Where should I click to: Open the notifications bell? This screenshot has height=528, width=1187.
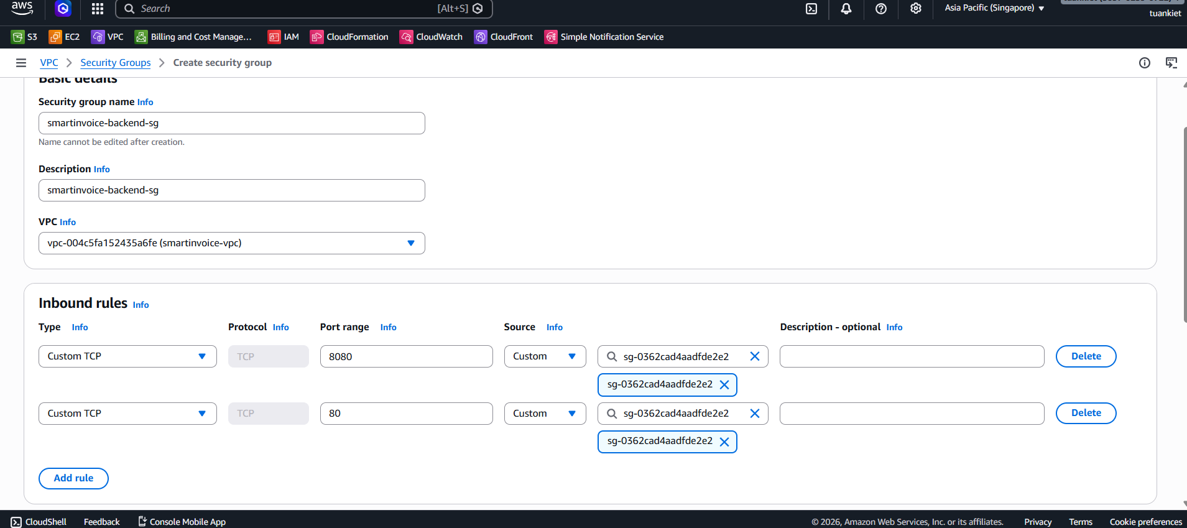click(846, 9)
